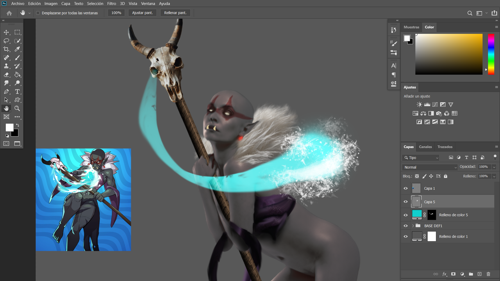Open the Brush Settings panel icon

click(393, 44)
